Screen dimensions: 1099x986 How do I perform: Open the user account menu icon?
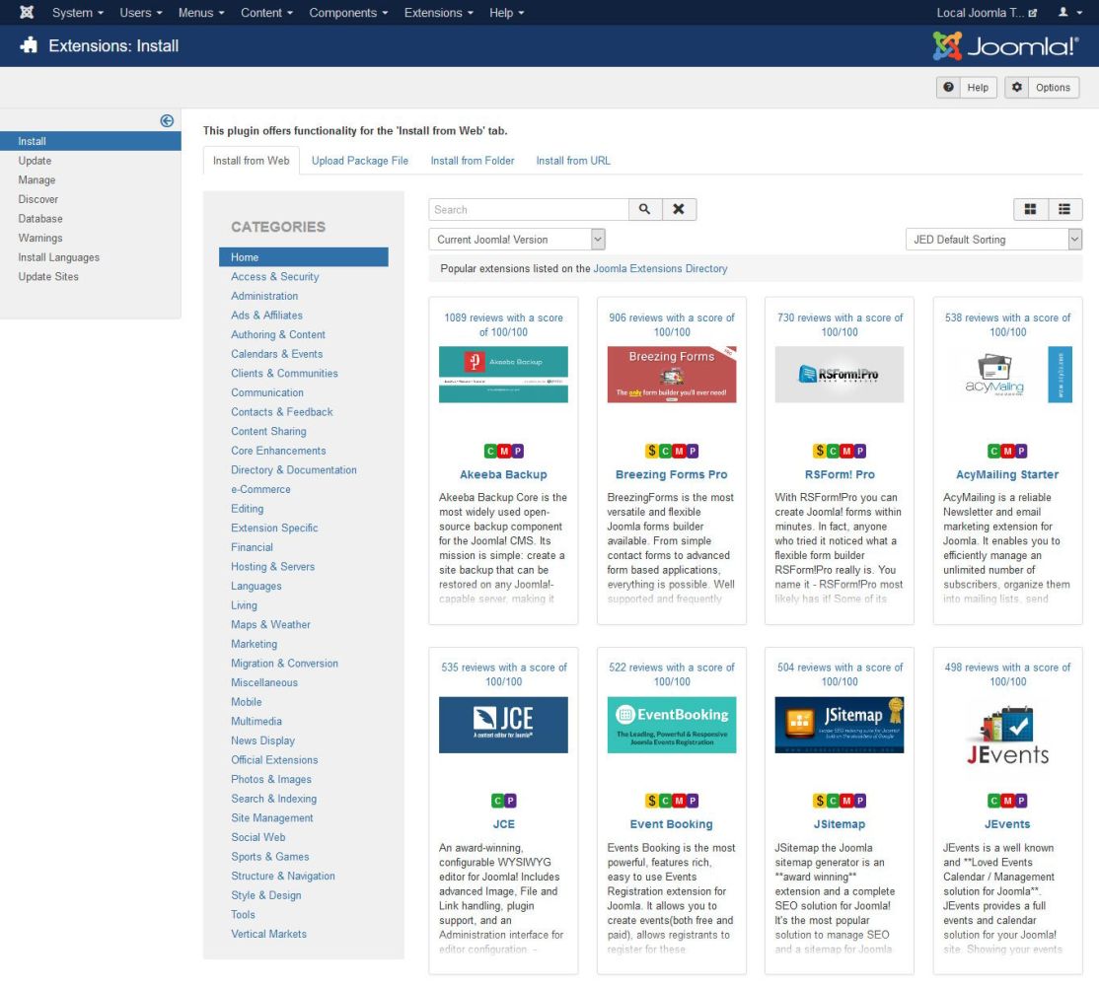pyautogui.click(x=1069, y=13)
